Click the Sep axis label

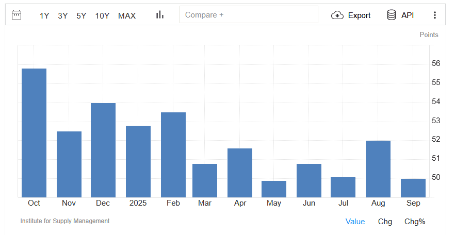pos(413,203)
